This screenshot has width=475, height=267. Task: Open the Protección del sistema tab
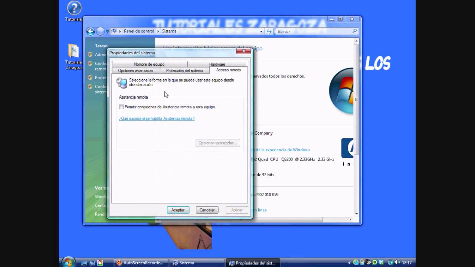point(184,70)
